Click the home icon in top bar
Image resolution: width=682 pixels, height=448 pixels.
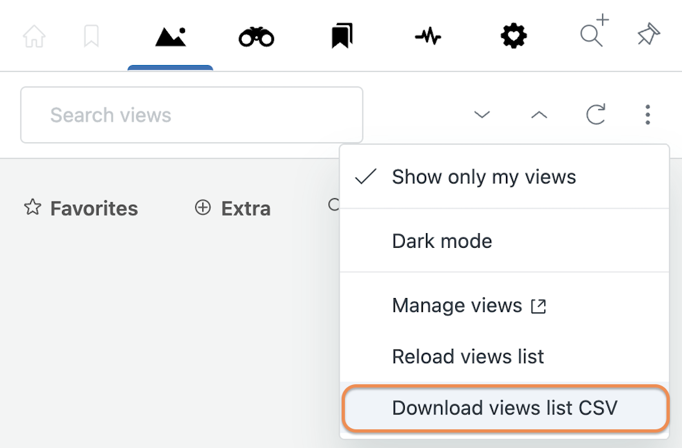coord(34,37)
